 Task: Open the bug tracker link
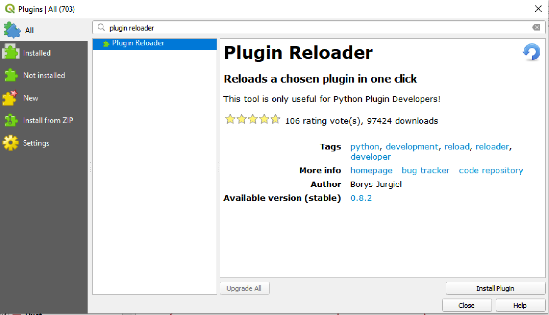point(425,171)
